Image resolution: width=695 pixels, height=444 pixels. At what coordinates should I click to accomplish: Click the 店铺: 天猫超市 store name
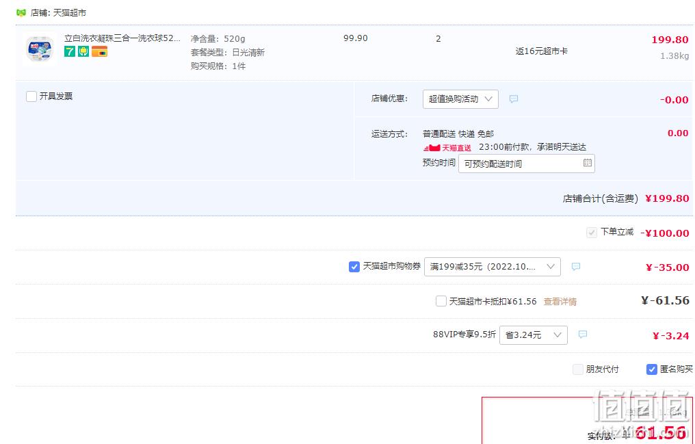[x=58, y=13]
